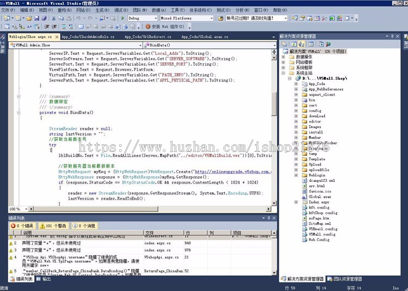Viewport: 408px width, 291px height.
Task: Close the Weblogin/Show.aspx.cs tab
Action: pos(57,37)
